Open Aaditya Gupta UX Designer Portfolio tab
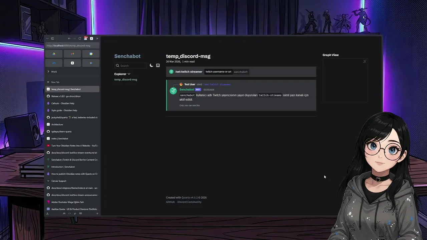The image size is (427, 240). pyautogui.click(x=72, y=209)
